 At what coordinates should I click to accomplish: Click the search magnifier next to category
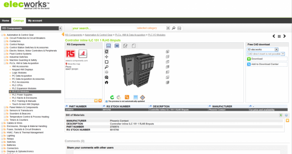point(174,28)
